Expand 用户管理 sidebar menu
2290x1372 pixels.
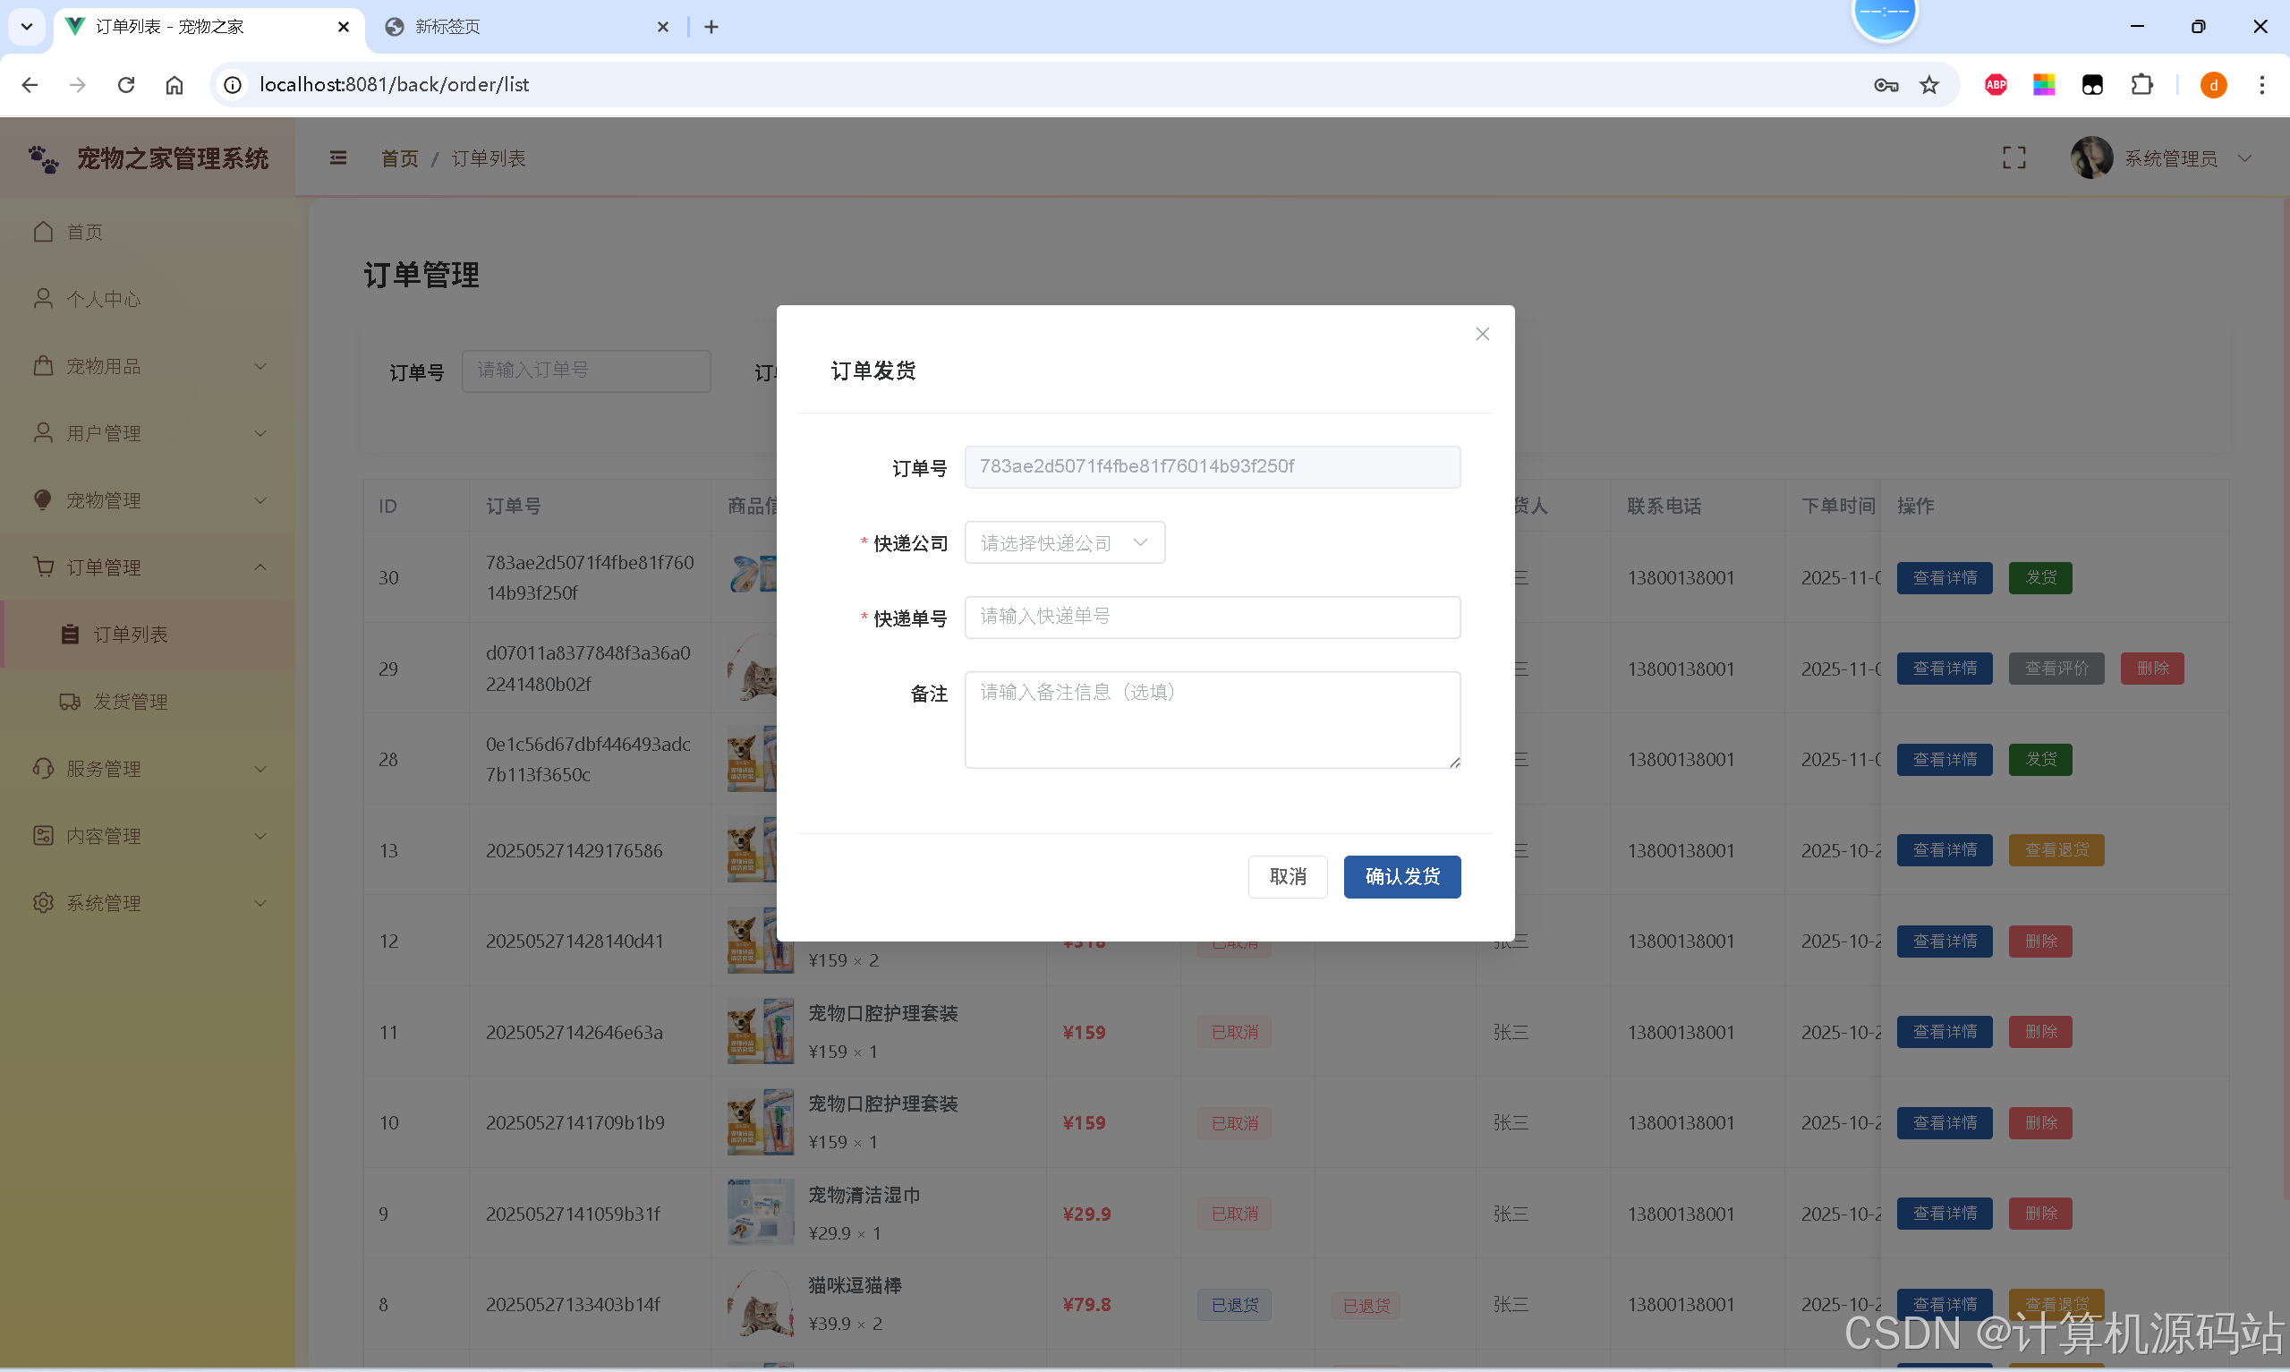click(148, 433)
